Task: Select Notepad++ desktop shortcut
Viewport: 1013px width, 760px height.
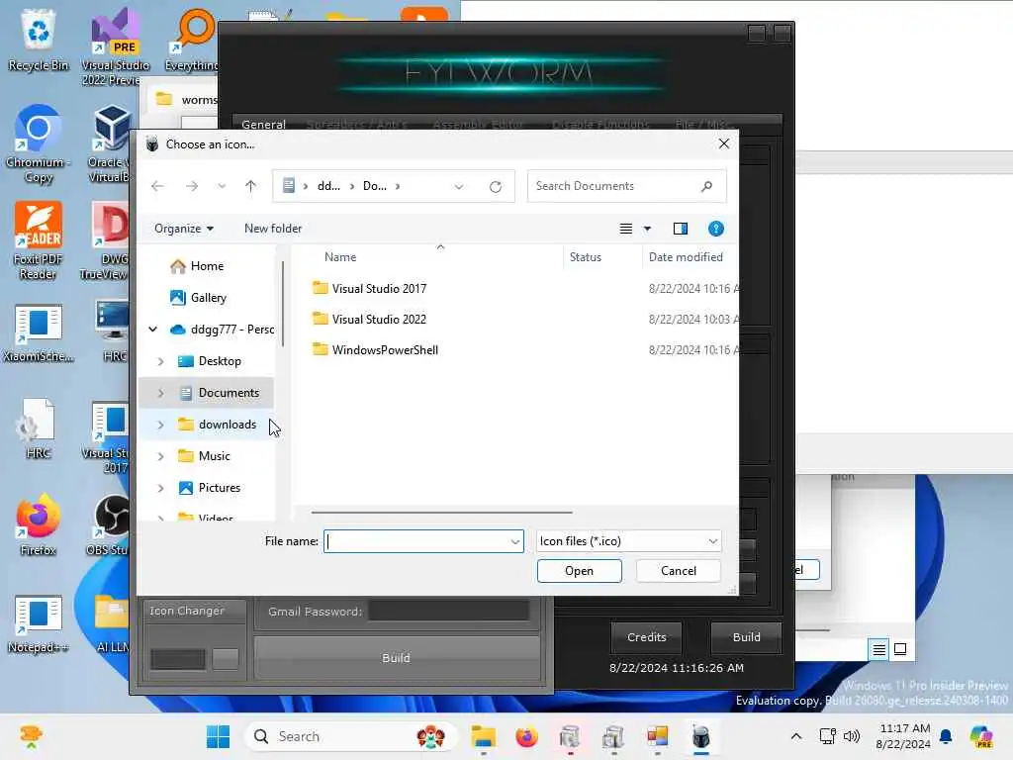Action: tap(39, 623)
